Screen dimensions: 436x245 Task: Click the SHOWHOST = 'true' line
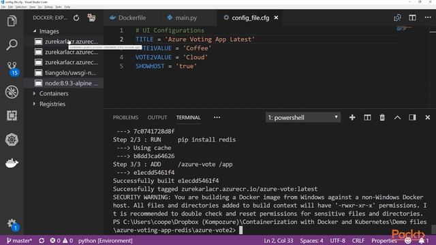[x=166, y=66]
